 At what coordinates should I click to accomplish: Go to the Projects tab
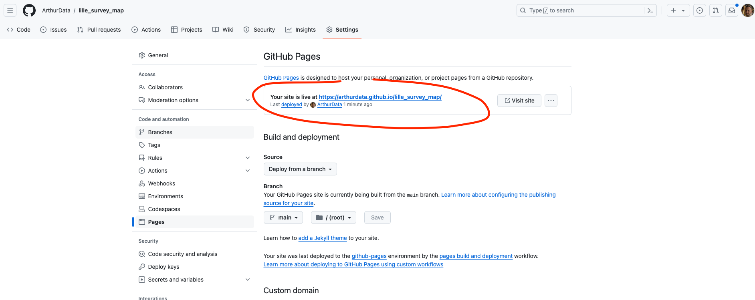coord(187,30)
